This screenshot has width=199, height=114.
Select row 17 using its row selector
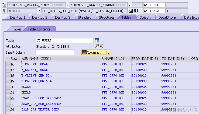pyautogui.click(x=8, y=70)
